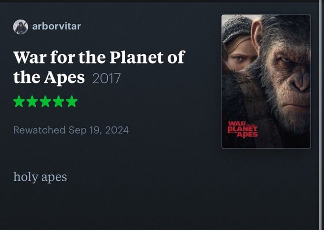
Task: Click the word Rewatched in the date line
Action: tap(39, 130)
